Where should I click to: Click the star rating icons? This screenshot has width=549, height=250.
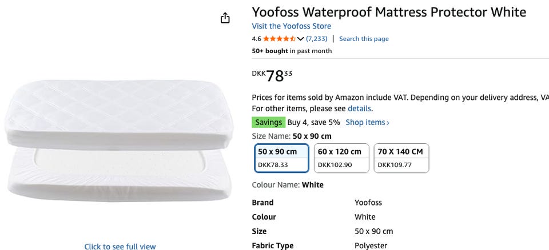click(279, 39)
